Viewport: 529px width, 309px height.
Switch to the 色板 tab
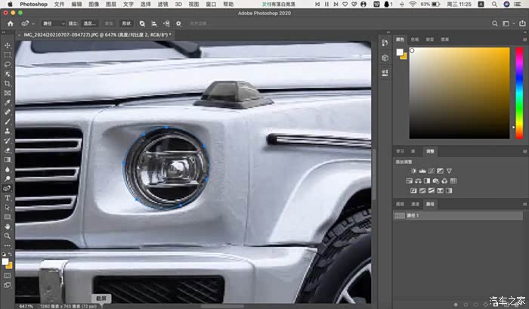coord(415,39)
